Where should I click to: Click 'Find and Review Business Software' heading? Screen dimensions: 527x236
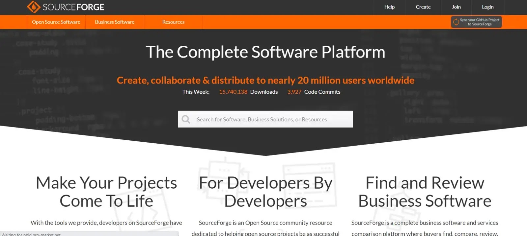(425, 192)
